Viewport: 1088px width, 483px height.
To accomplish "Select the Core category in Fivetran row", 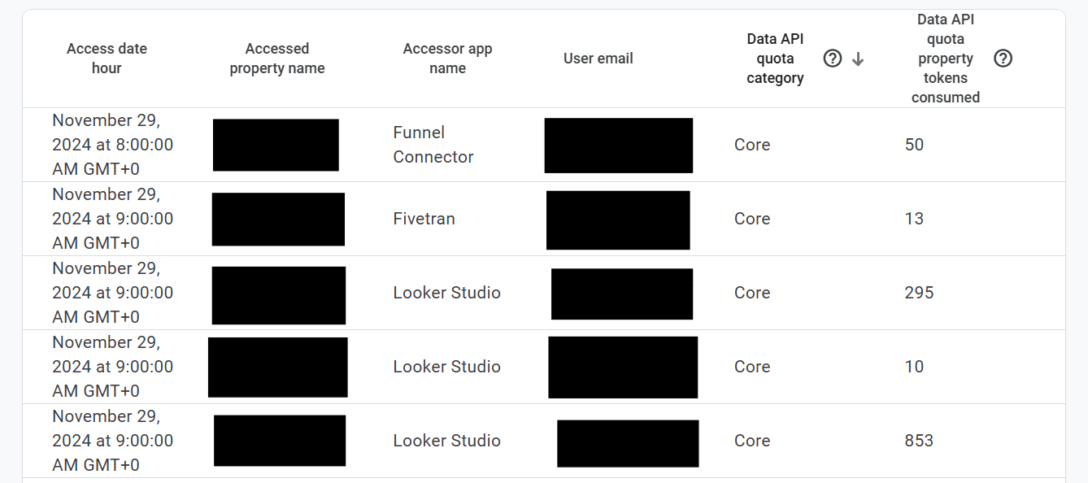I will click(751, 219).
